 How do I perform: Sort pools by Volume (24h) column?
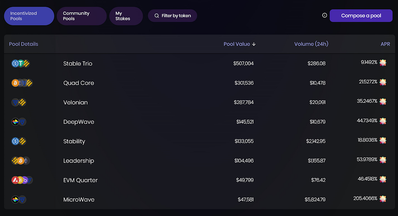311,44
